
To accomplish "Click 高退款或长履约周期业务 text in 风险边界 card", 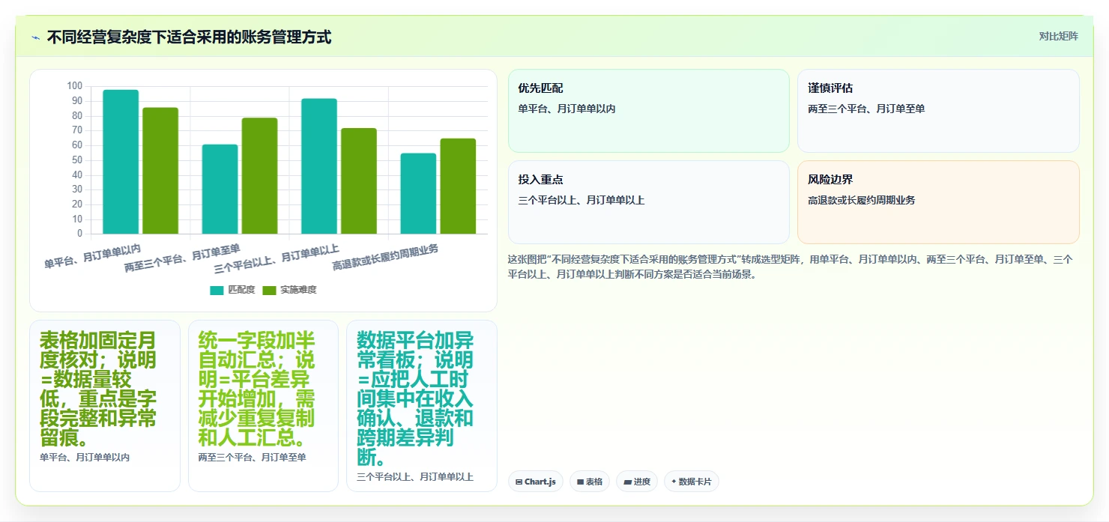I will (x=861, y=200).
